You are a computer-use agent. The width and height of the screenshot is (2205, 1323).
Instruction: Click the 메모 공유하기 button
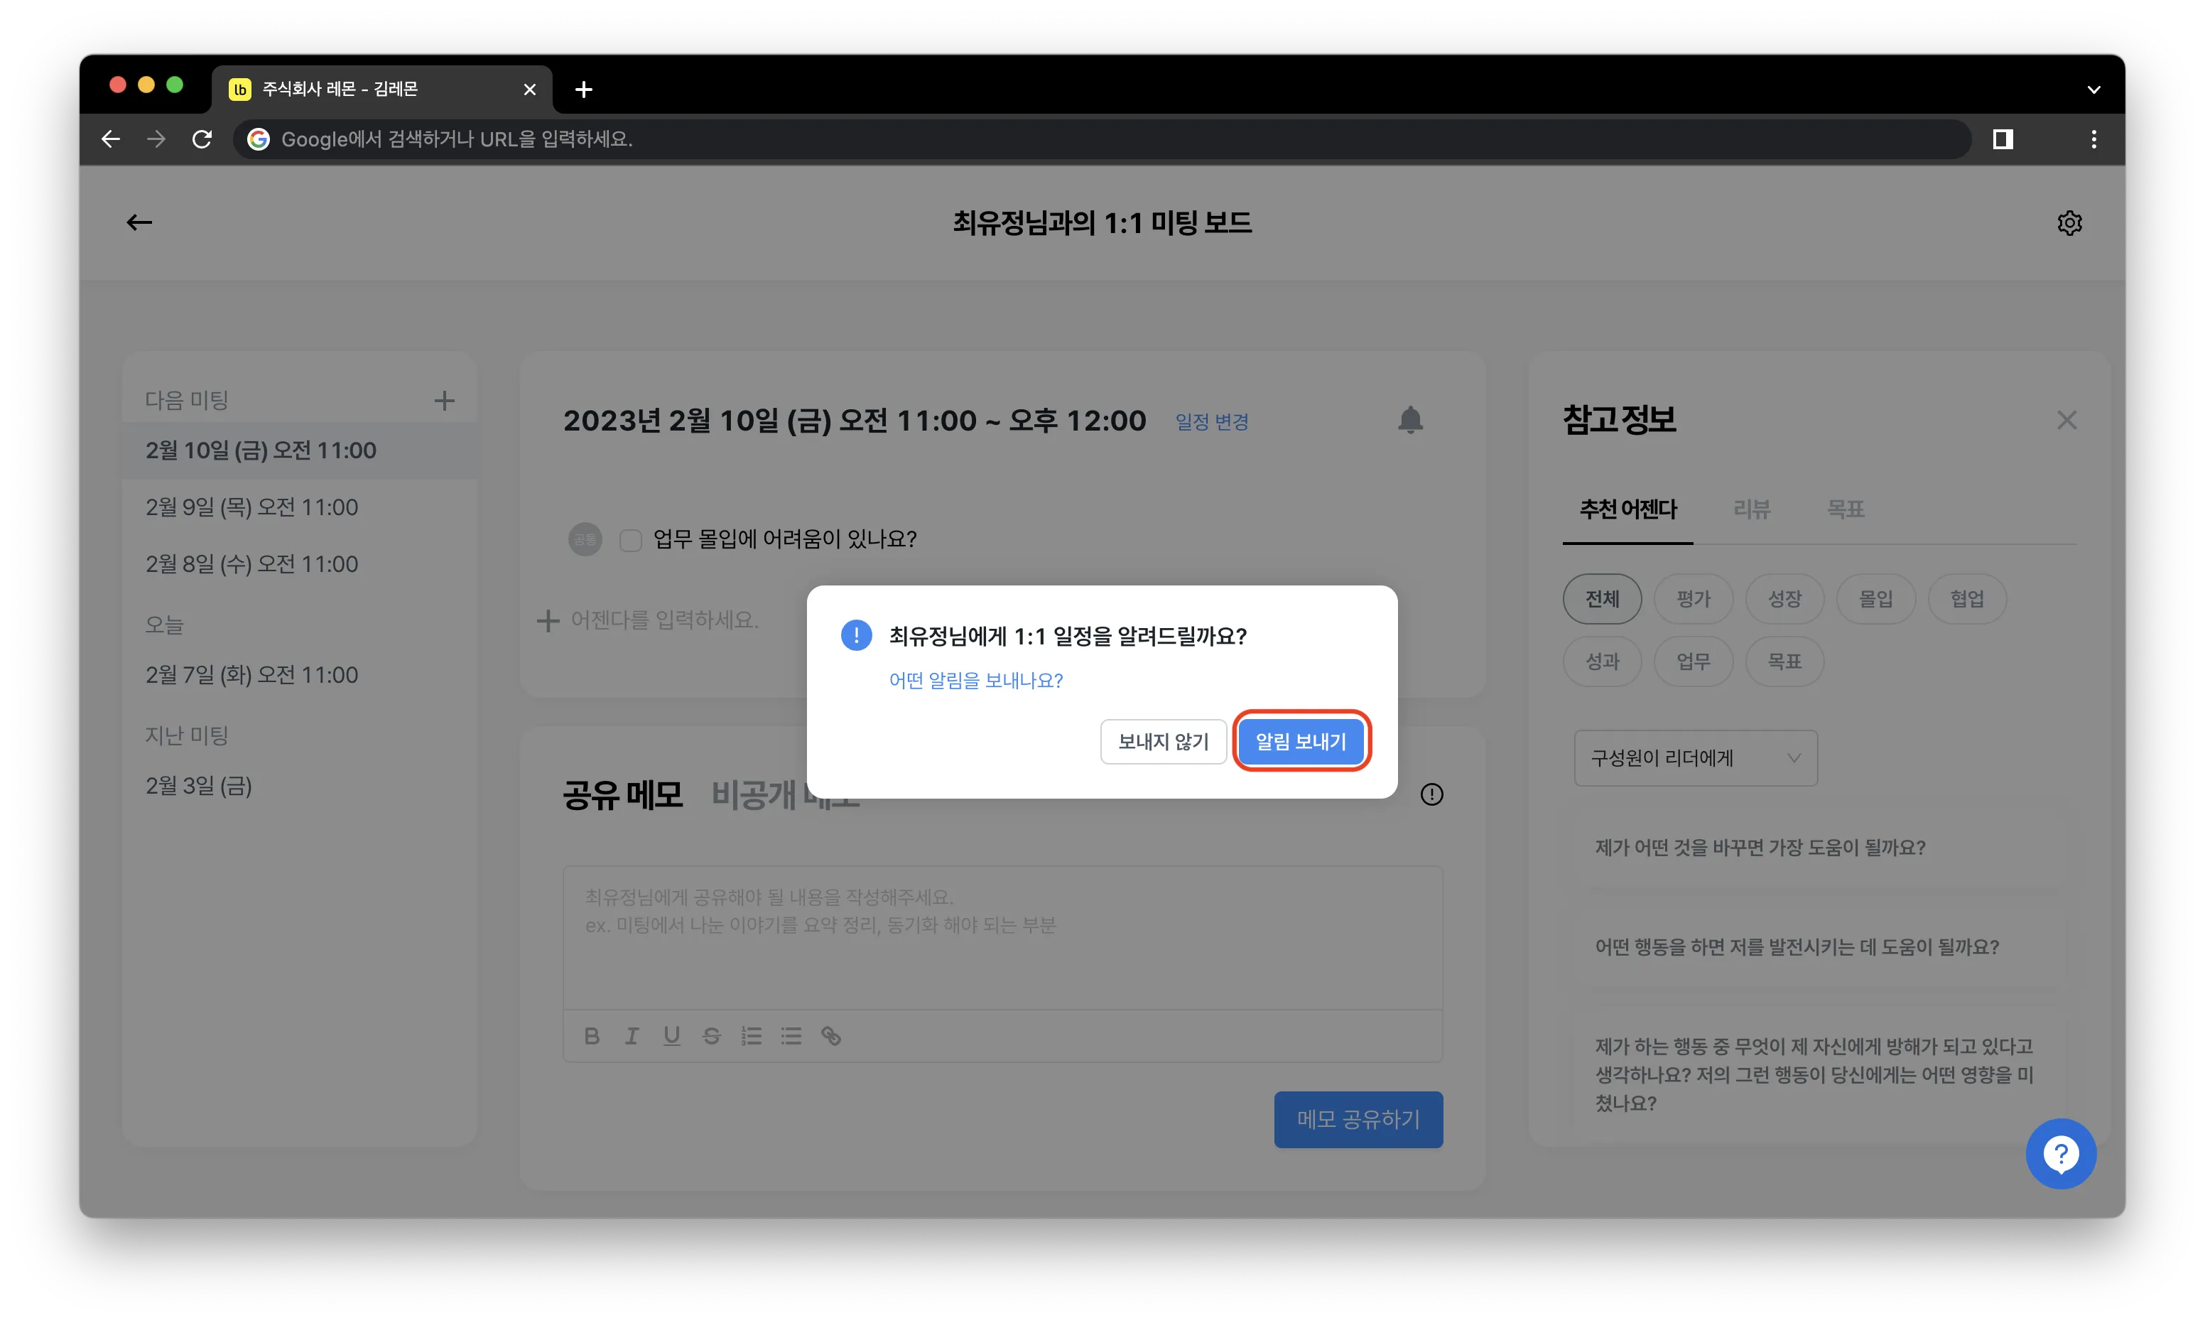[x=1358, y=1119]
